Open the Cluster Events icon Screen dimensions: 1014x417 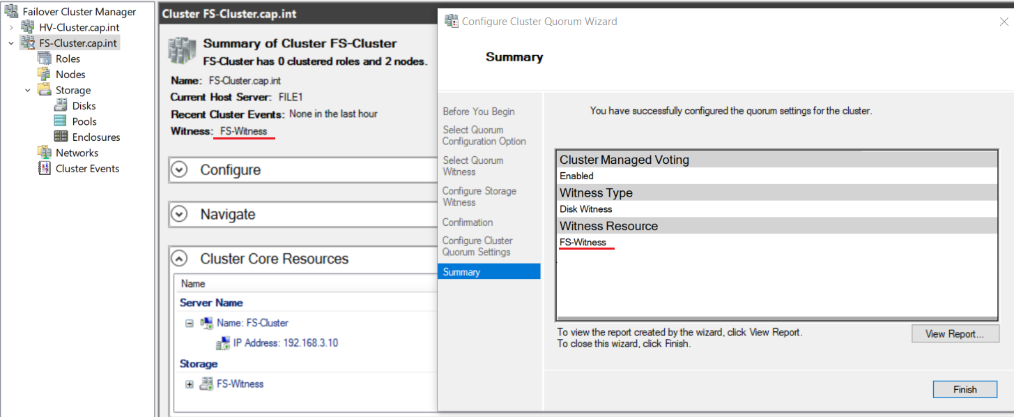[x=45, y=168]
